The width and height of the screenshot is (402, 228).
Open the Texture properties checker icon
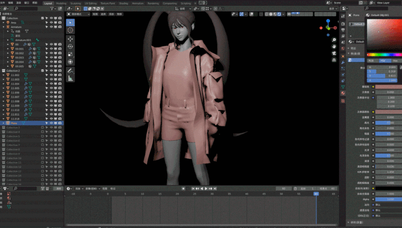coord(343,101)
